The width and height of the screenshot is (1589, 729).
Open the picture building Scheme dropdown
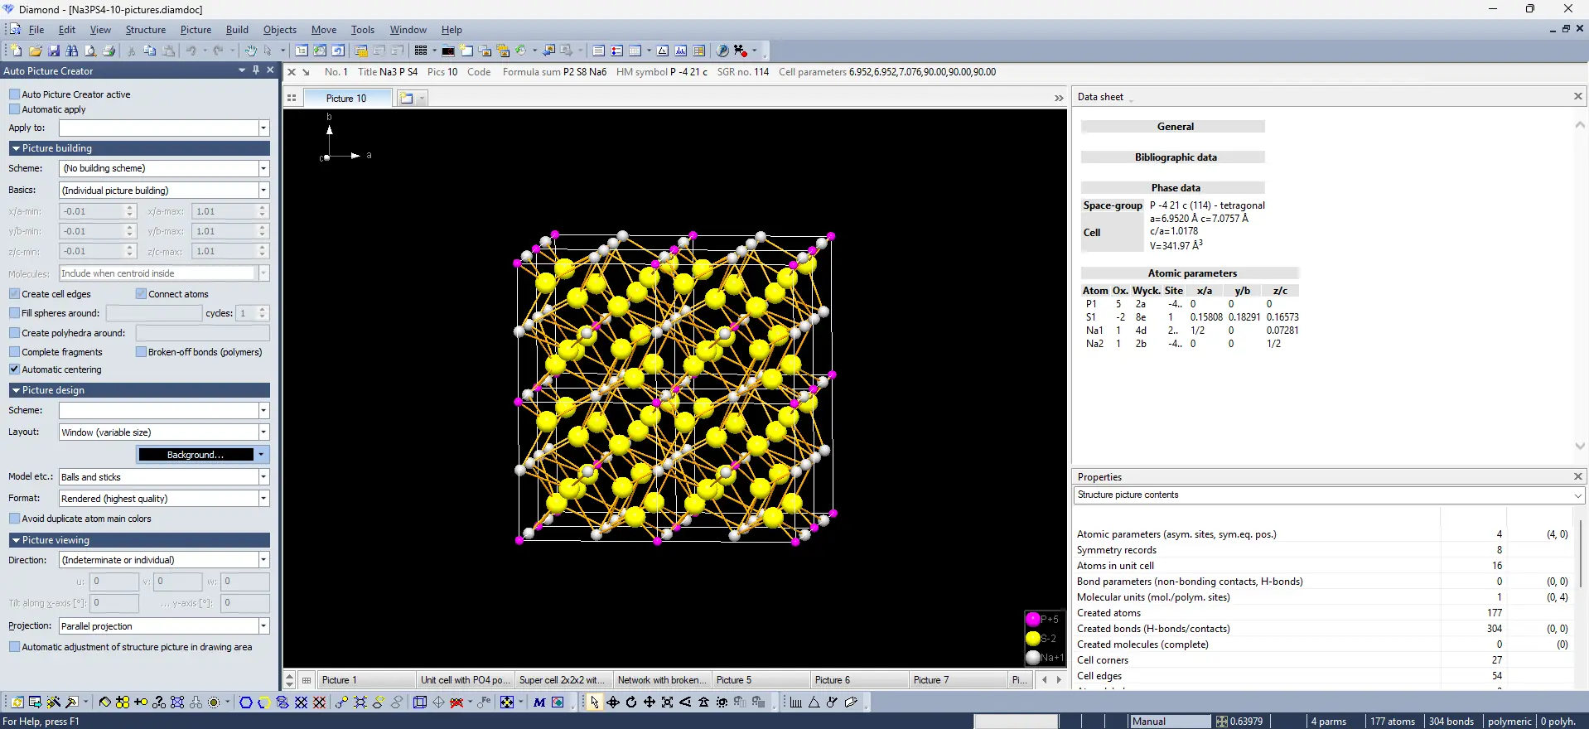(x=263, y=168)
